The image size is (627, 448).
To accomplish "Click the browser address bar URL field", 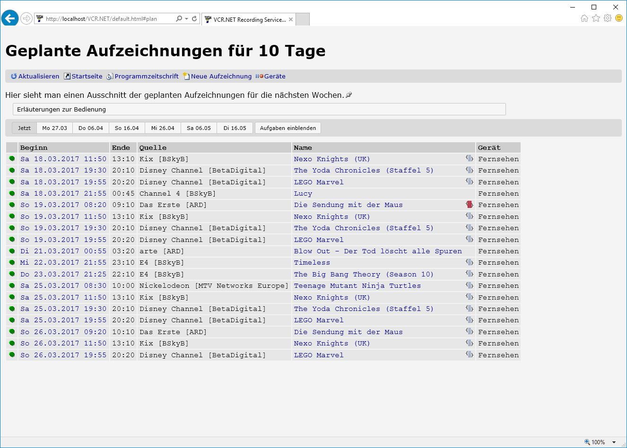I will click(x=104, y=19).
